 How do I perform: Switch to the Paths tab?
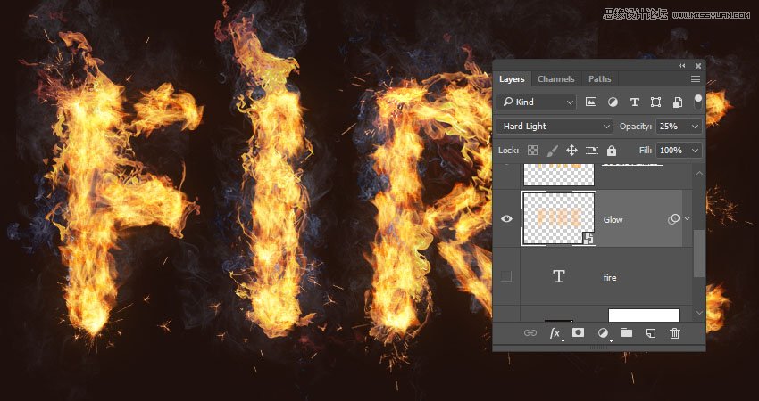pyautogui.click(x=600, y=78)
